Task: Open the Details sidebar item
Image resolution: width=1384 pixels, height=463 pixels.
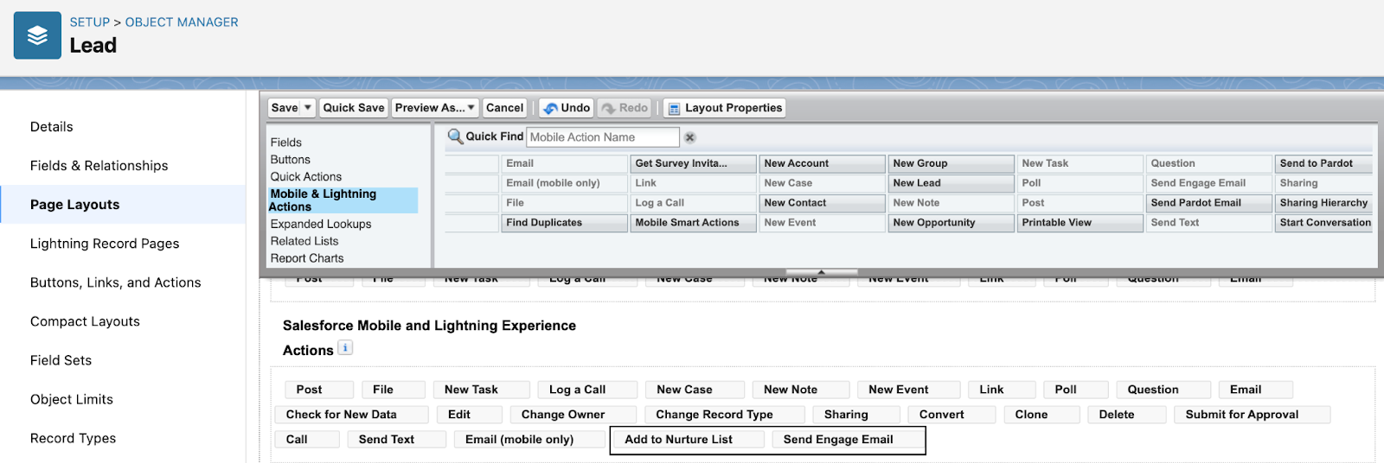Action: (x=52, y=127)
